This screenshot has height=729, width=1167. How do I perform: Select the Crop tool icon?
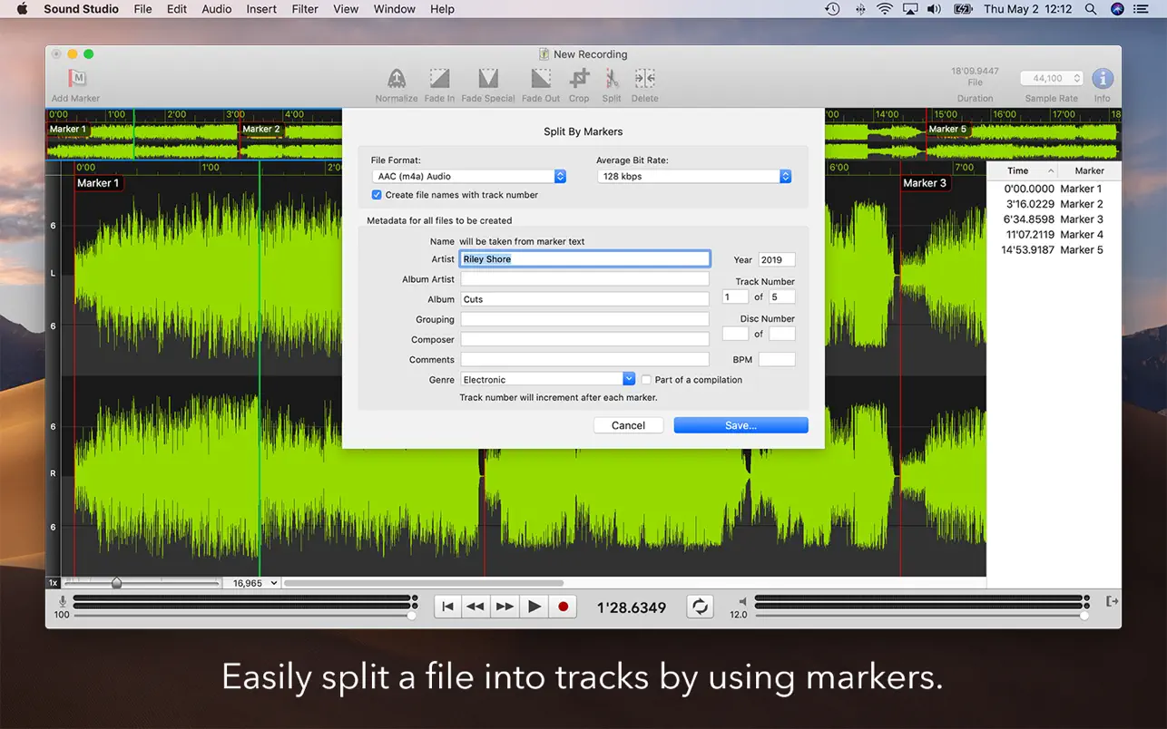click(579, 79)
